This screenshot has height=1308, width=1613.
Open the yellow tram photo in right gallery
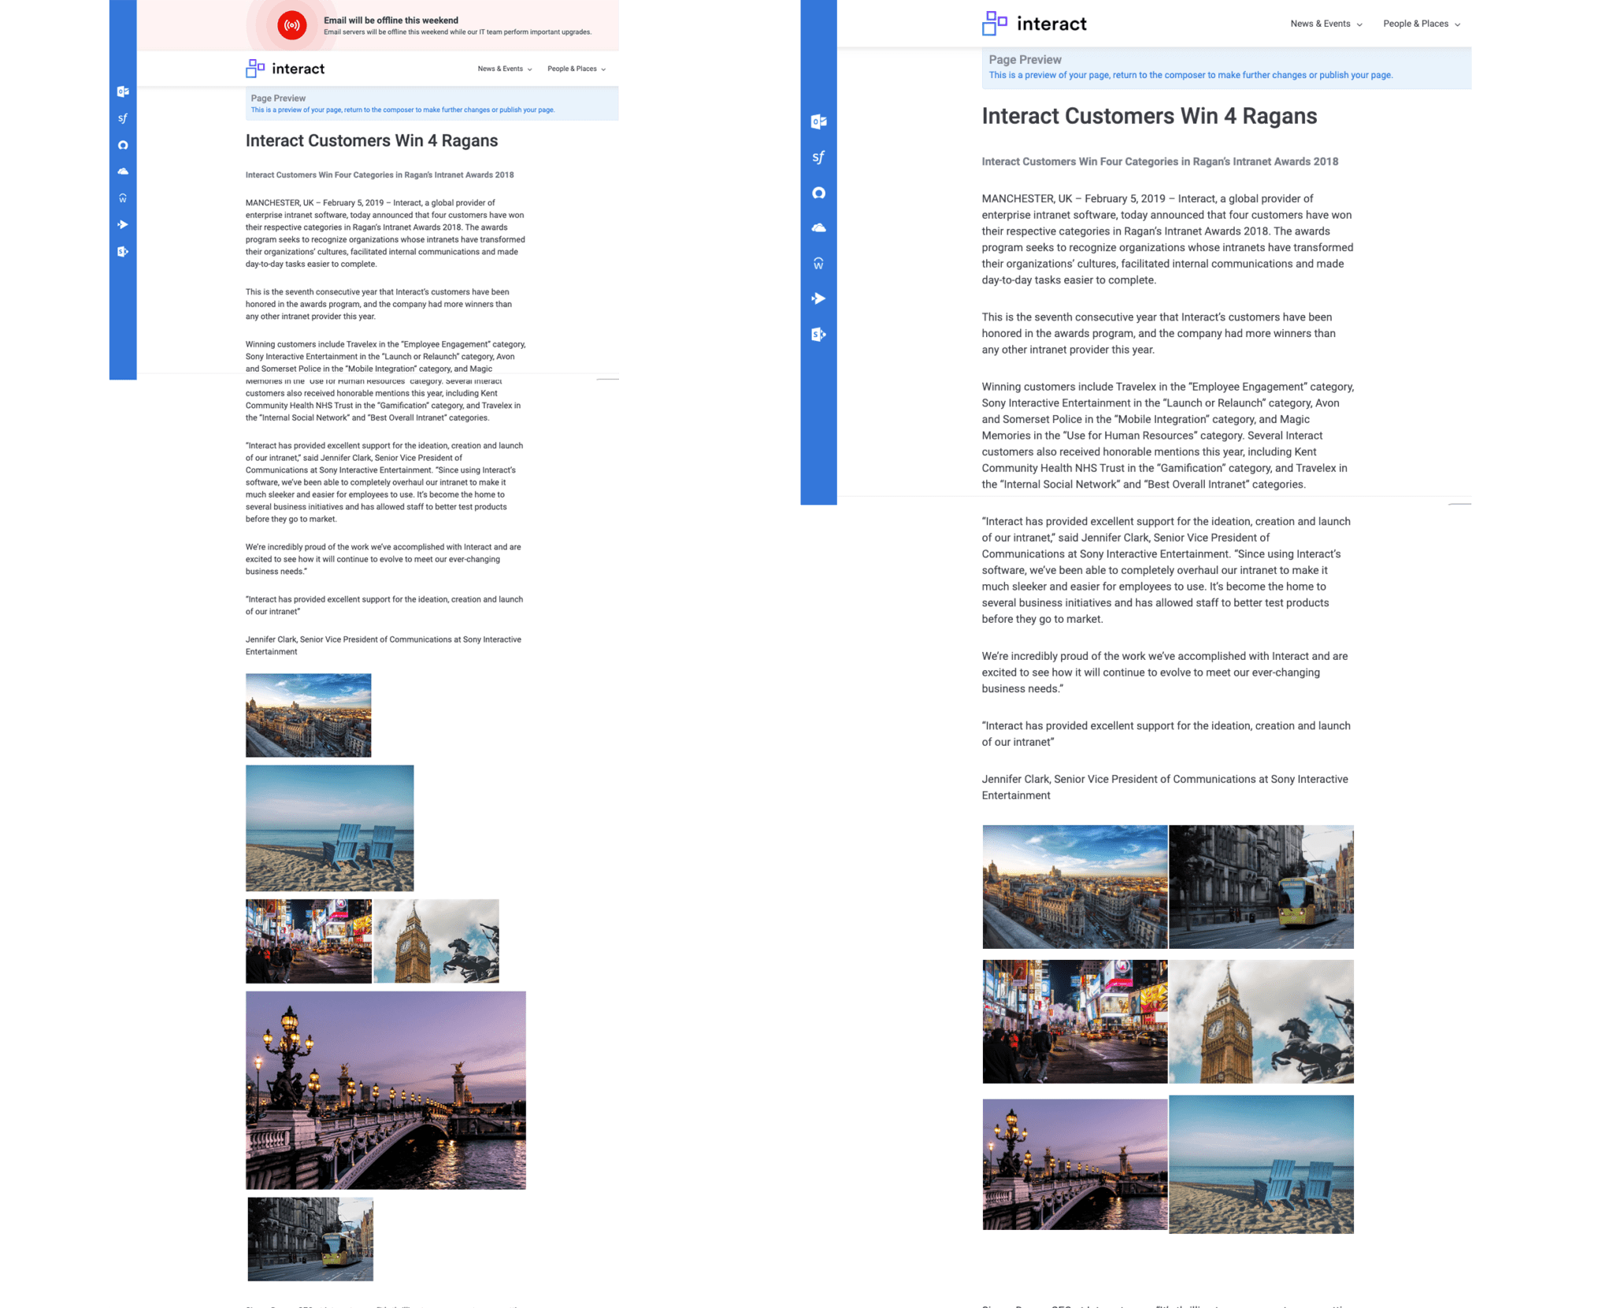(1261, 887)
